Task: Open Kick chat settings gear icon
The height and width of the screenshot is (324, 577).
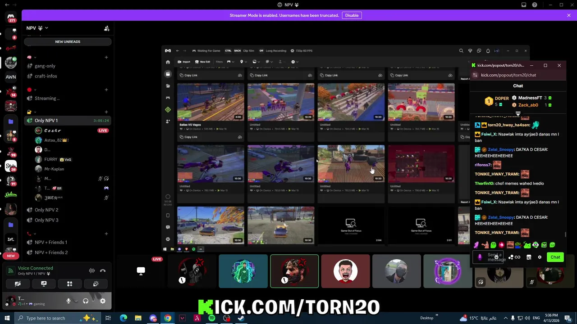Action: 540,257
